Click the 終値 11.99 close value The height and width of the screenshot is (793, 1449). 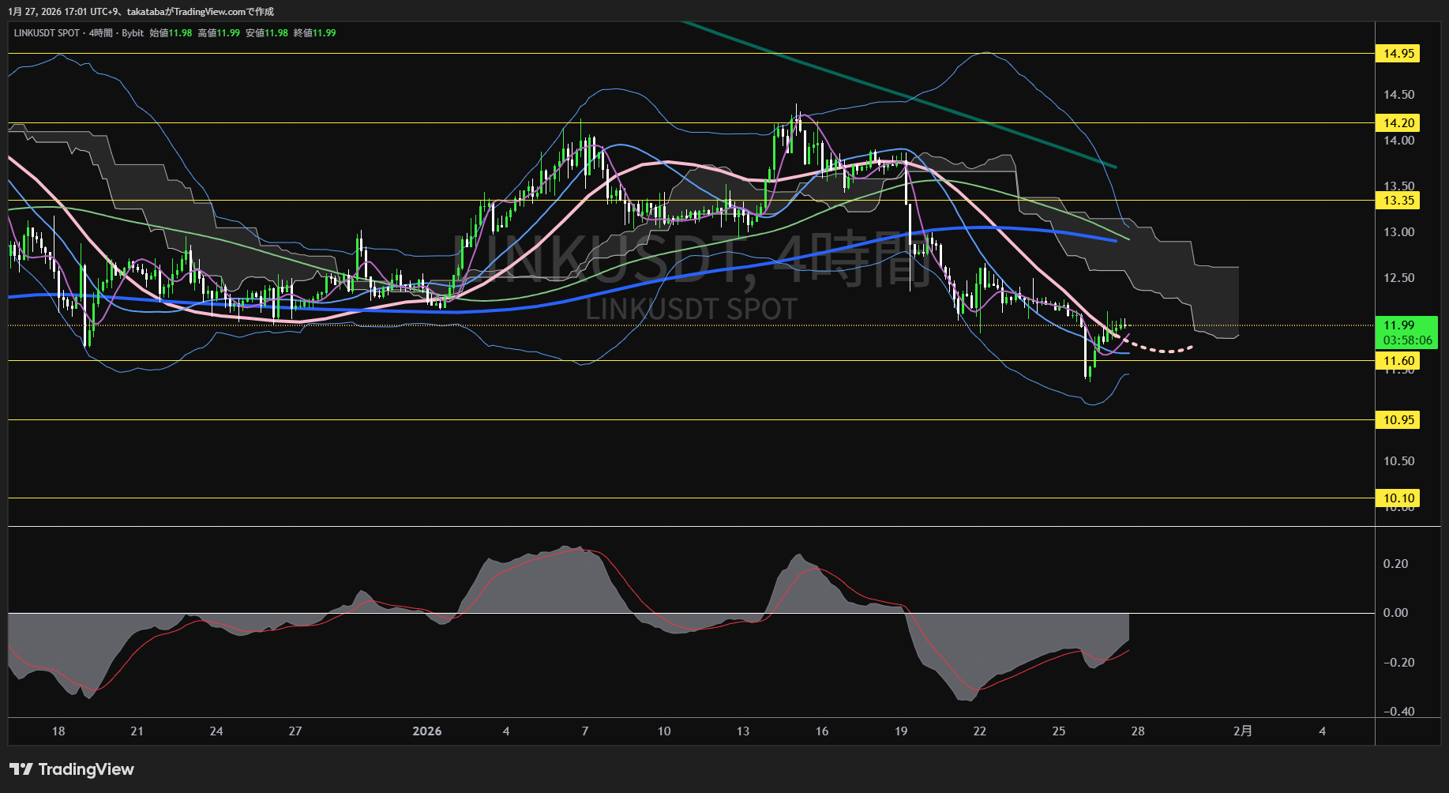314,33
